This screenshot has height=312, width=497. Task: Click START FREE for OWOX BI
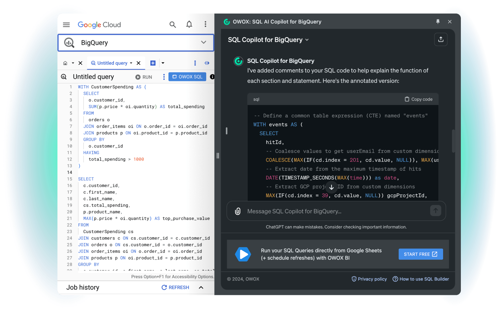pos(421,254)
